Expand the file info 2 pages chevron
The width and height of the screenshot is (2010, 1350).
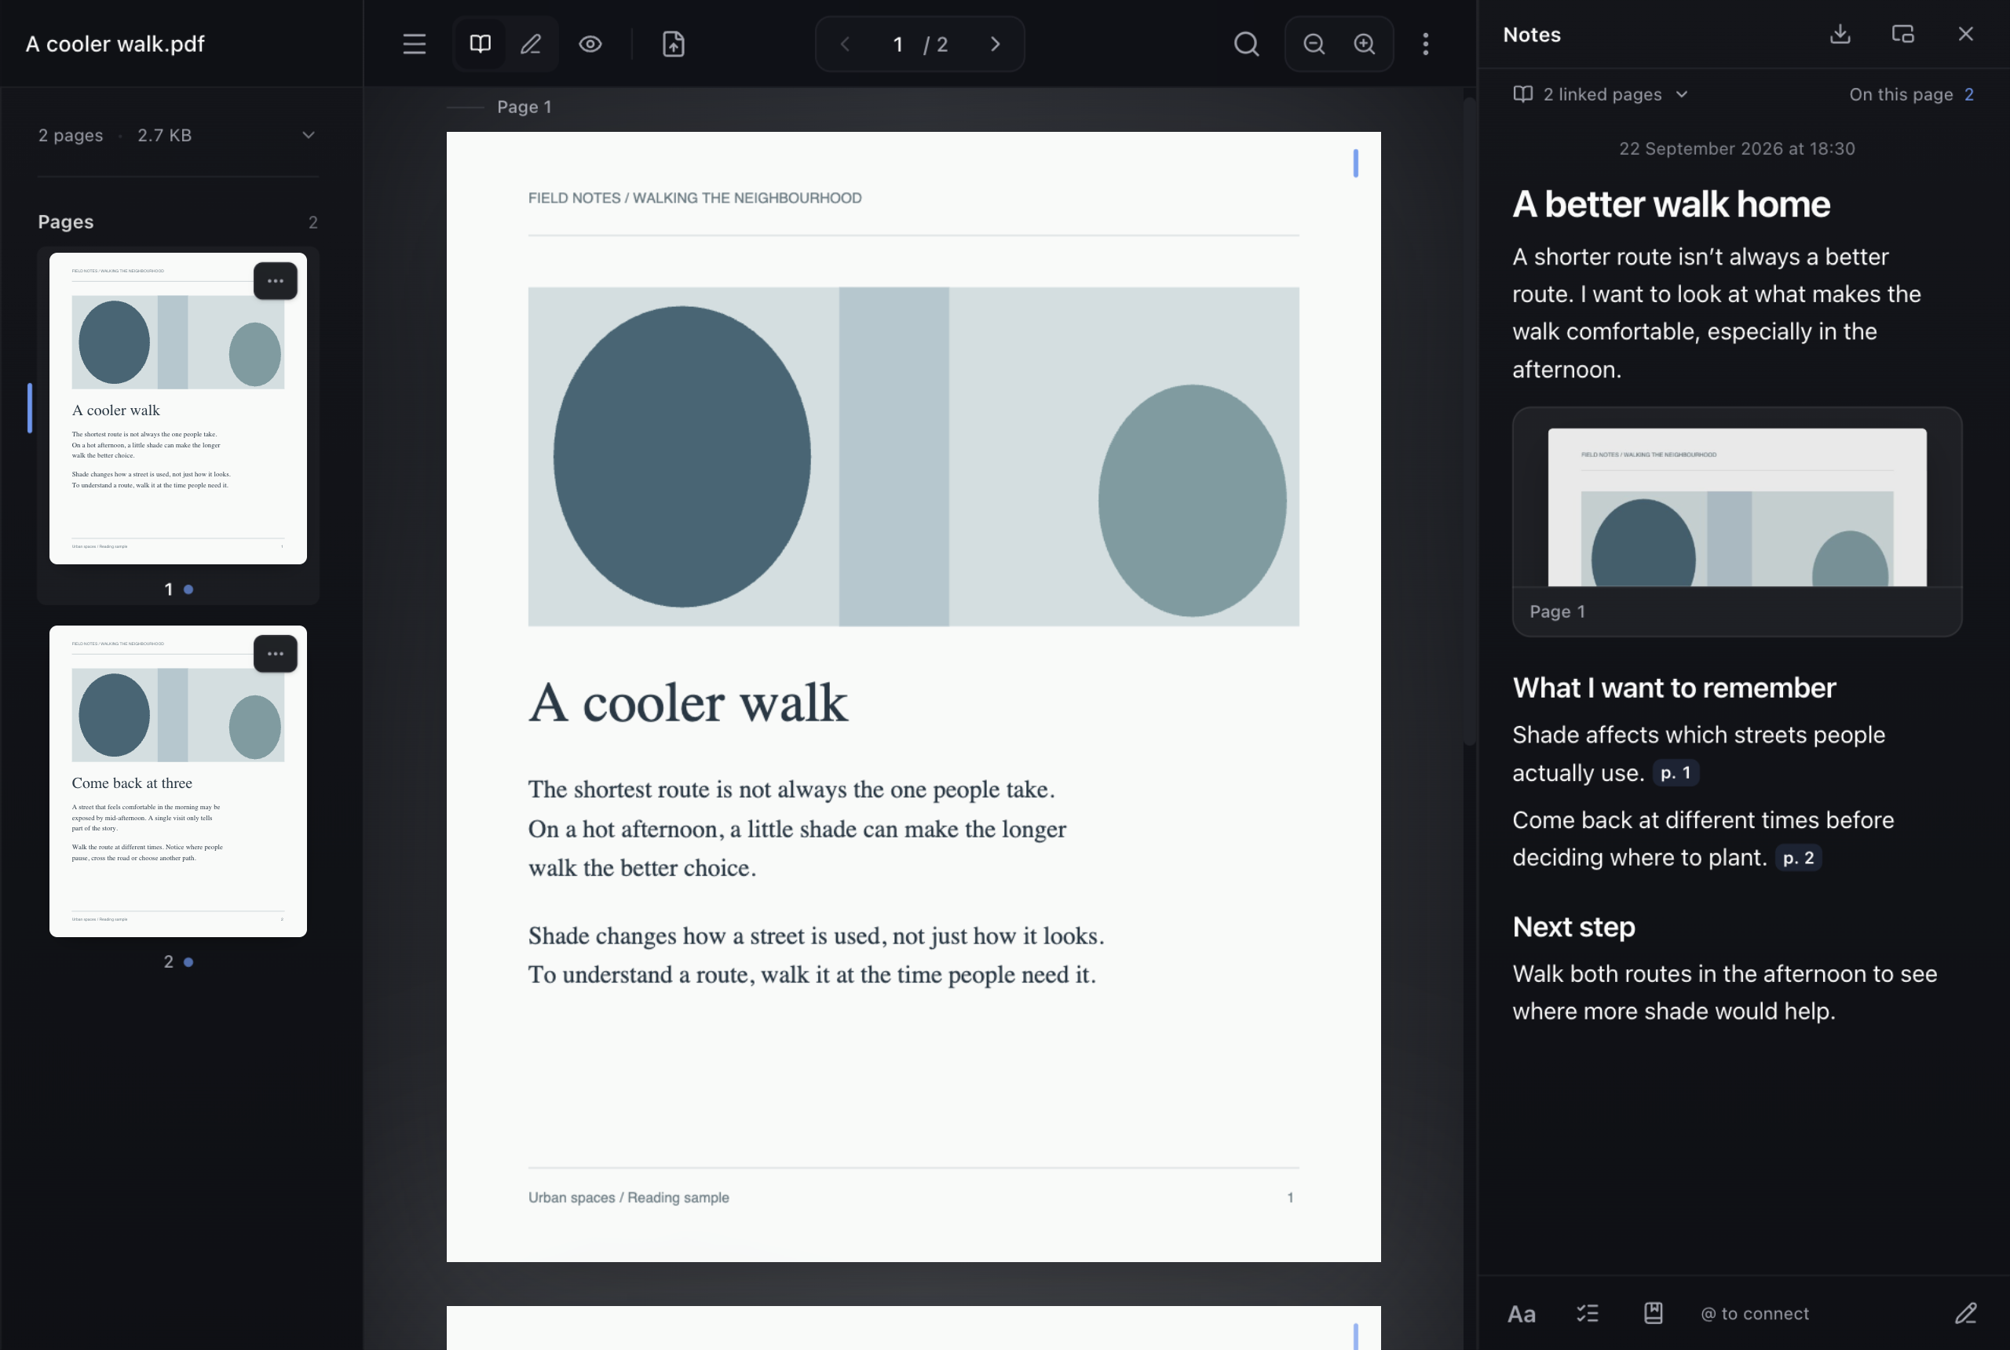309,135
